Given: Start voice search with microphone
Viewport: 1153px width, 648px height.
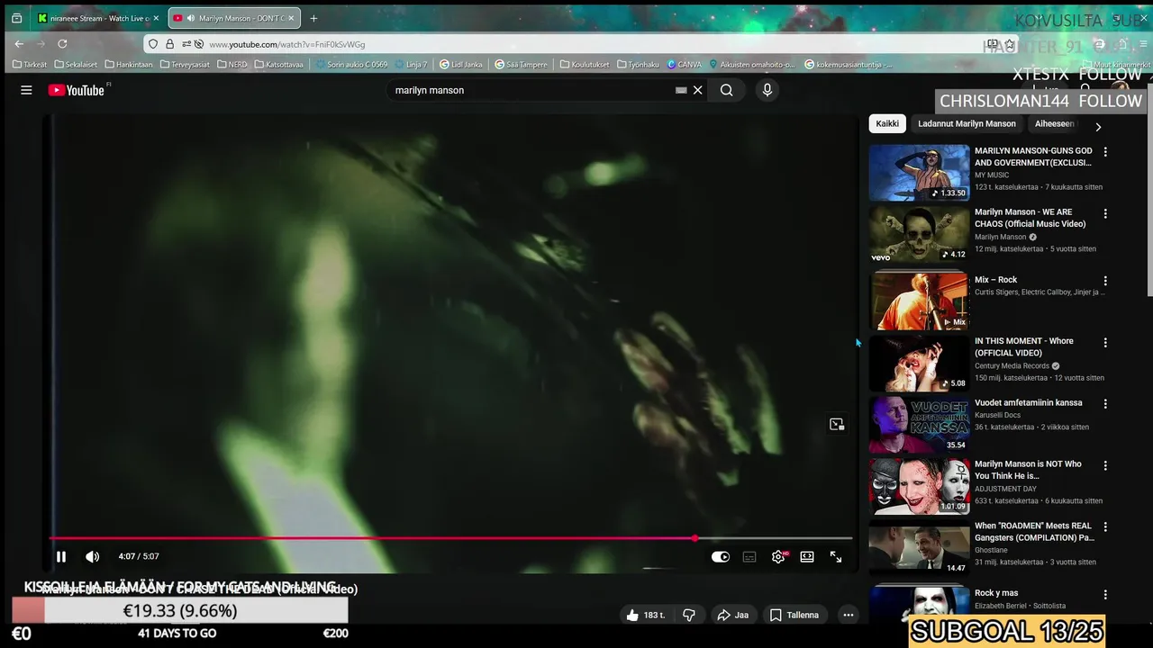Looking at the screenshot, I should [x=767, y=90].
